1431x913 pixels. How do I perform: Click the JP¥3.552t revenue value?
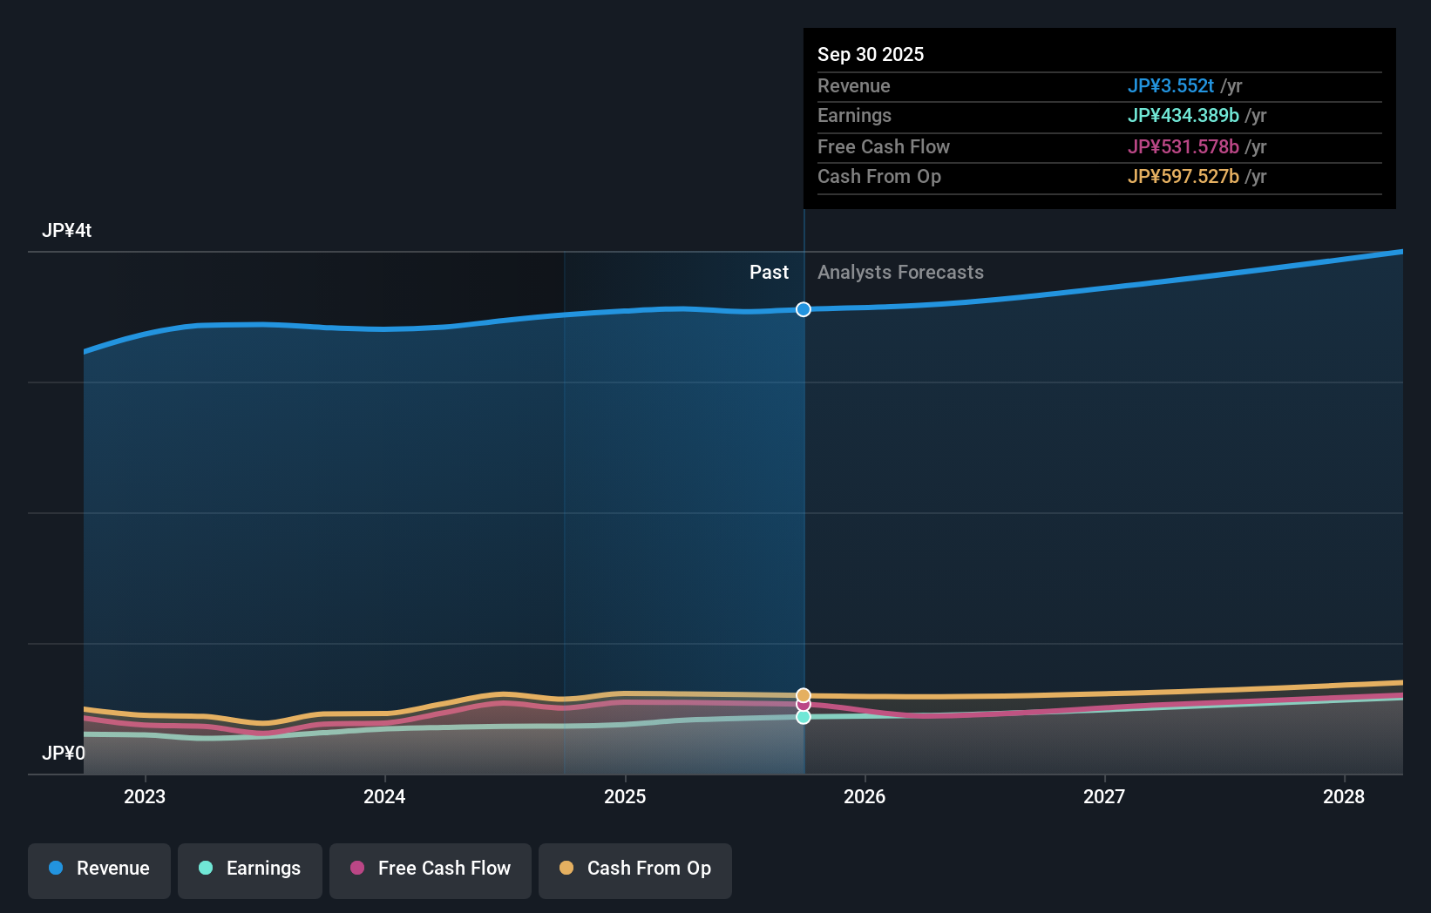tap(1171, 86)
